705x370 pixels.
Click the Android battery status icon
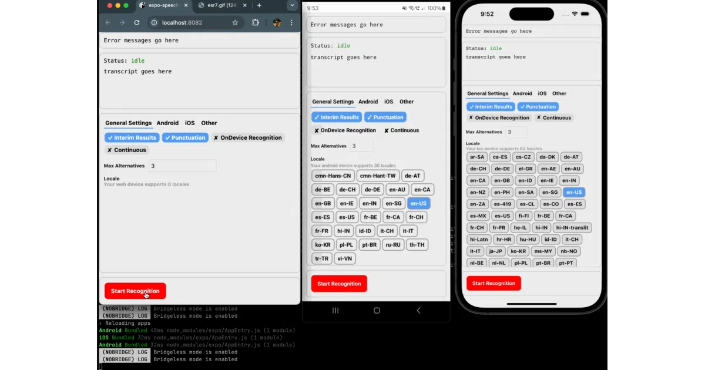click(x=444, y=8)
